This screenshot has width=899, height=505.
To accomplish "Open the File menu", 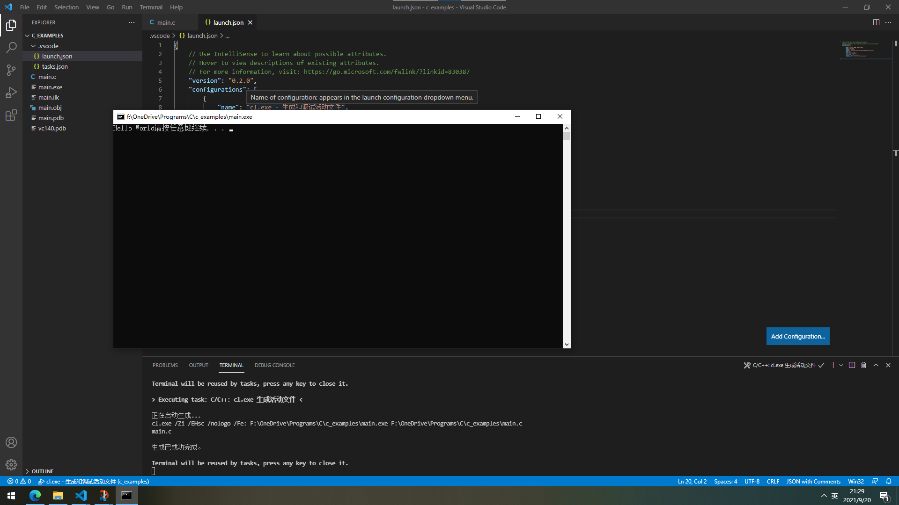I will point(25,7).
